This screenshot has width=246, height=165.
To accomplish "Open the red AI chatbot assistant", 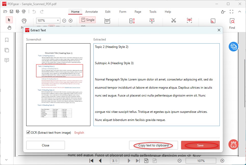I will click(x=233, y=144).
